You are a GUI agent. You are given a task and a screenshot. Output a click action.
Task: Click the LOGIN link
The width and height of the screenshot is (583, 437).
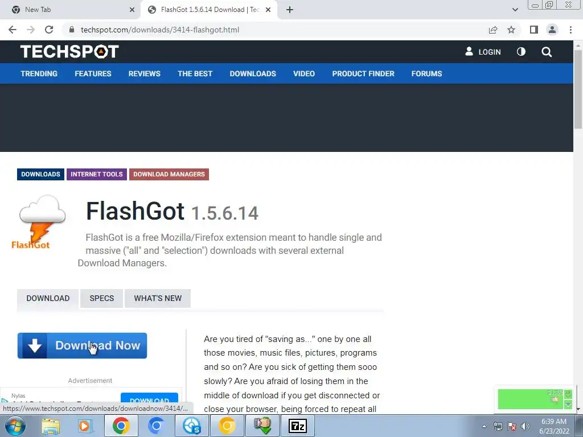tap(483, 52)
